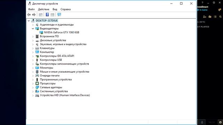Select Контроллеры запоминающих устройств

(64, 64)
